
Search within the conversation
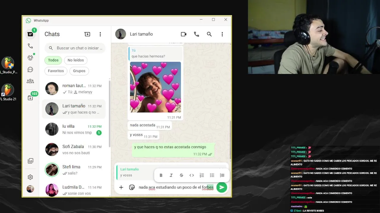click(209, 34)
